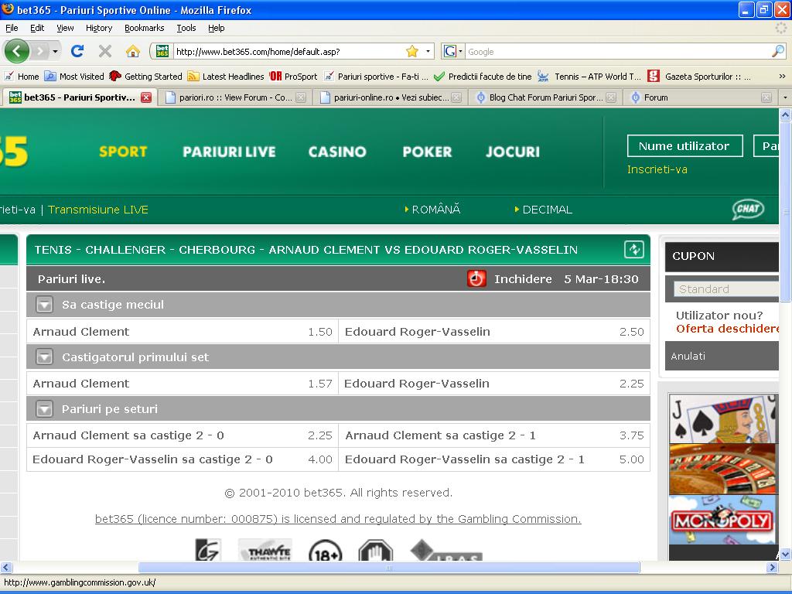Screen dimensions: 792x594
Task: Open Predictii facute de tine bookmark
Action: pos(483,77)
